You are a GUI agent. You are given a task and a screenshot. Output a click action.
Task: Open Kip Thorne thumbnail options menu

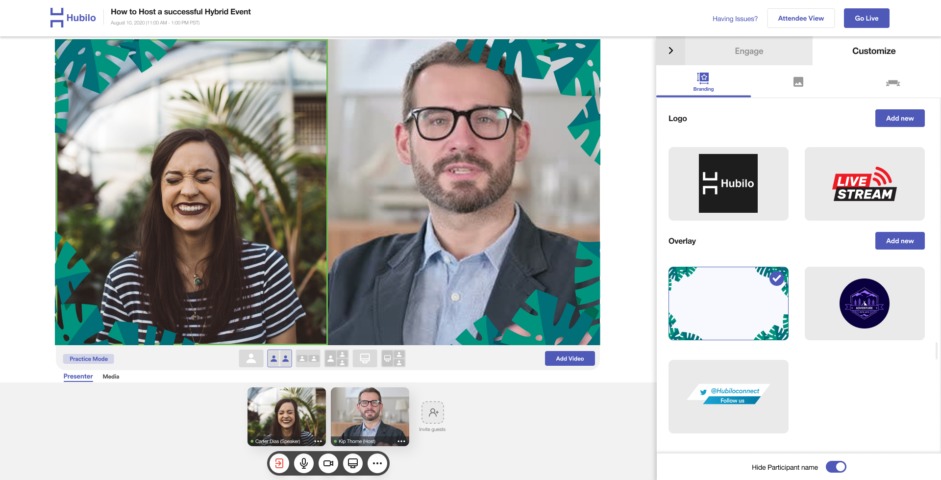[x=401, y=441]
